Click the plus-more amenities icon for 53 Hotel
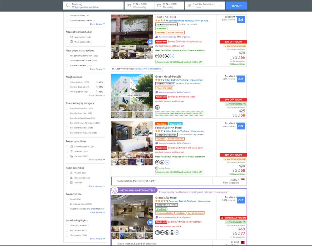 tap(172, 56)
